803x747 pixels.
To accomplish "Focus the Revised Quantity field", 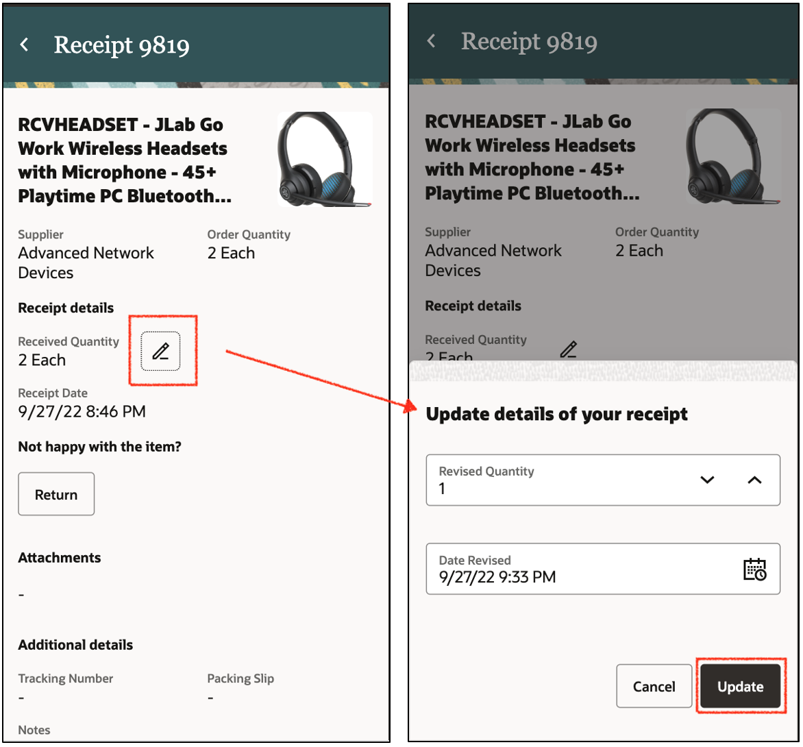I will [x=603, y=480].
